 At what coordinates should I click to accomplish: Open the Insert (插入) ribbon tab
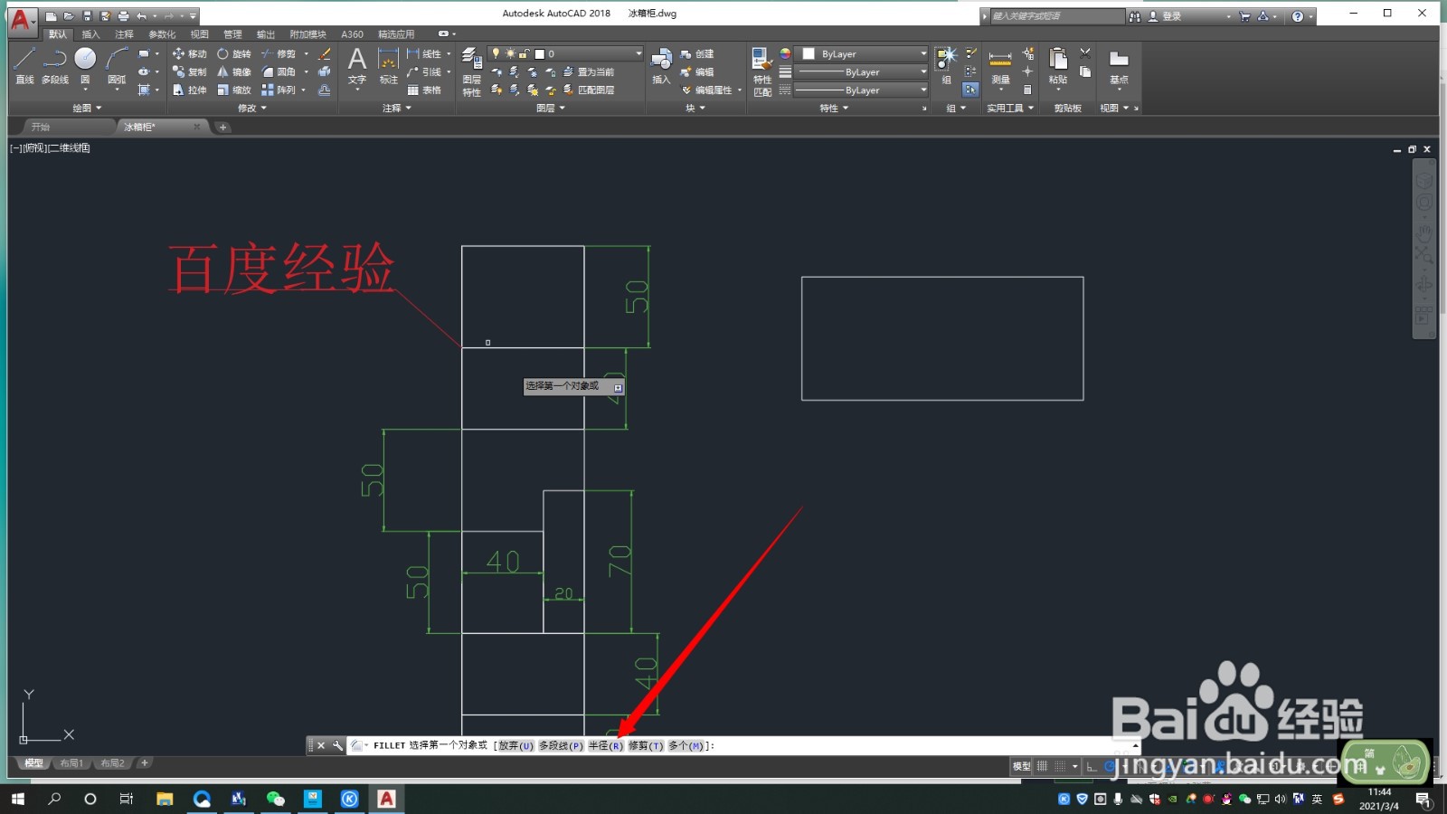click(x=90, y=34)
